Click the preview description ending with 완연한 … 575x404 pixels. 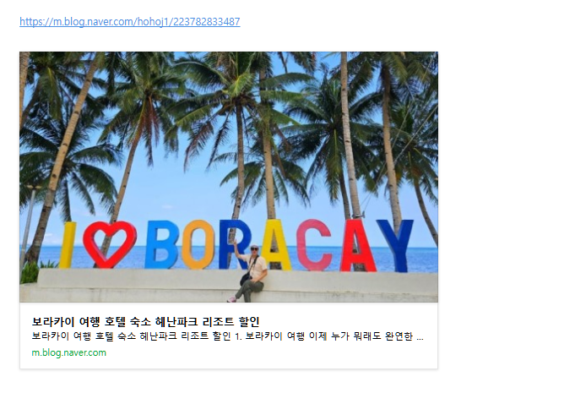click(228, 336)
